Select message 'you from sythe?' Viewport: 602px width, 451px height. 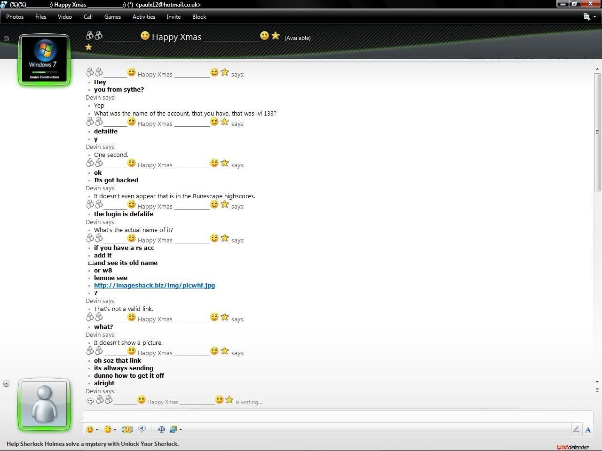[119, 89]
